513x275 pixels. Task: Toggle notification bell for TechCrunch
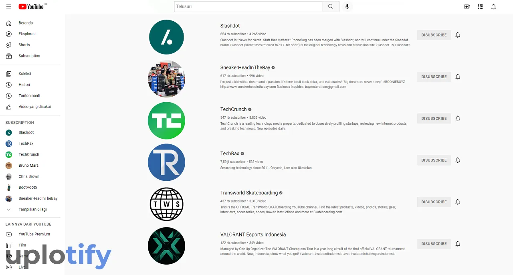coord(458,118)
